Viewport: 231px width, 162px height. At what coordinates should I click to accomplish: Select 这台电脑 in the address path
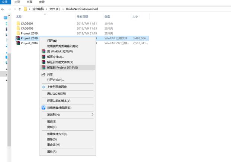(38, 9)
